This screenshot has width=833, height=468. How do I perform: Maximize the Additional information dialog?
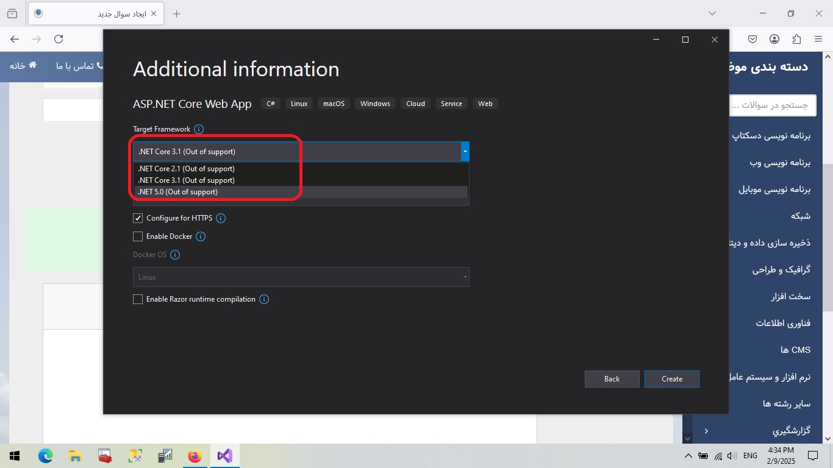click(685, 40)
